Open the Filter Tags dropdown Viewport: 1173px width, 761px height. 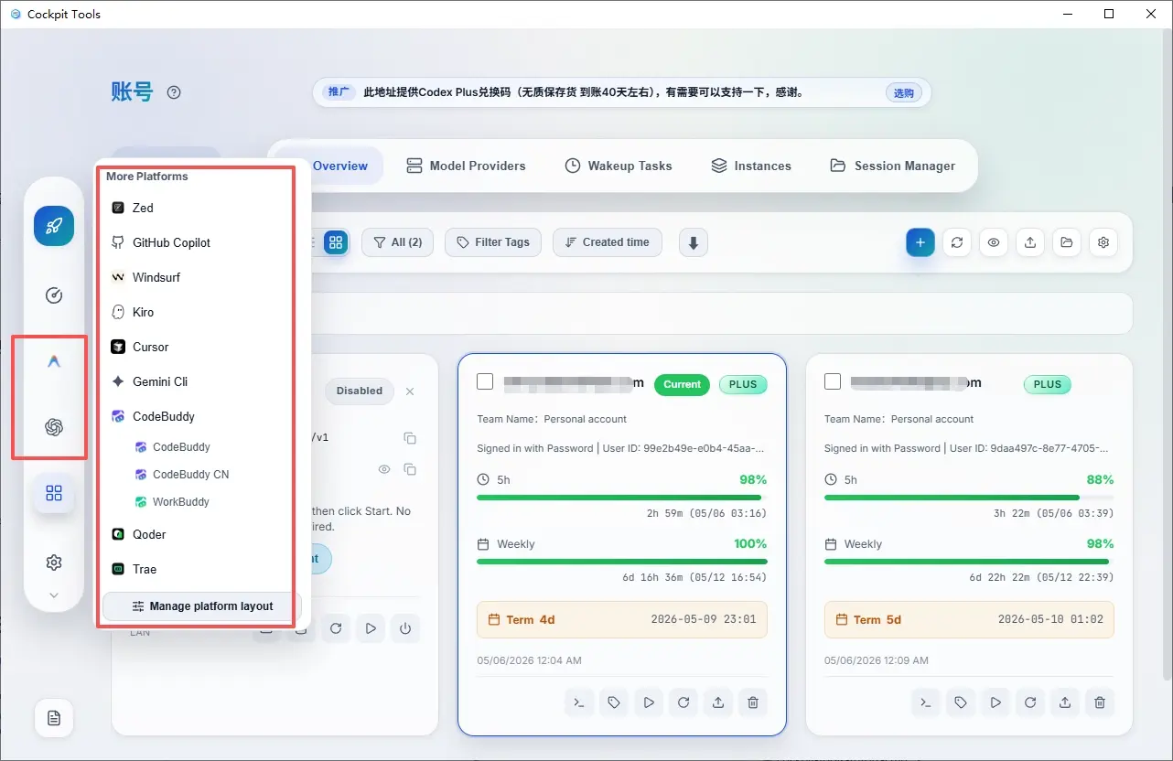point(493,242)
